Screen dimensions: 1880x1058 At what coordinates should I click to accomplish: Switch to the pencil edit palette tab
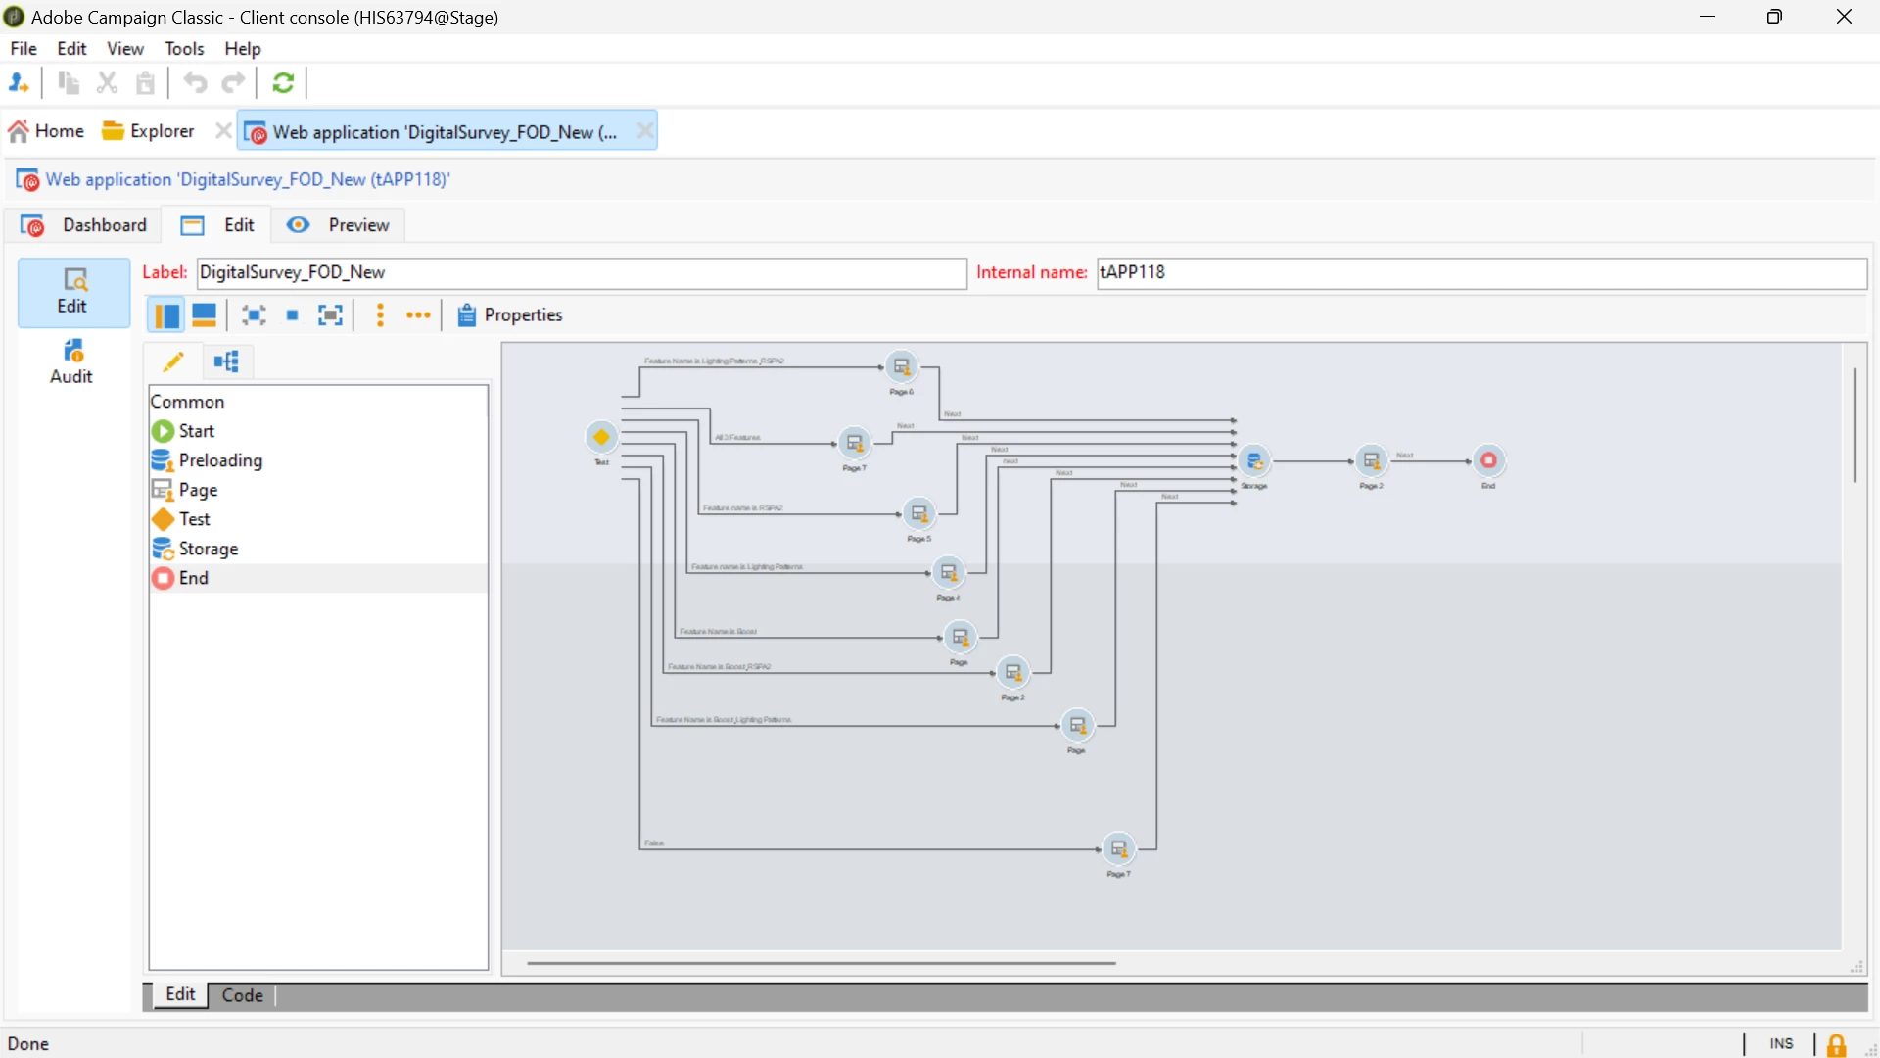coord(173,361)
